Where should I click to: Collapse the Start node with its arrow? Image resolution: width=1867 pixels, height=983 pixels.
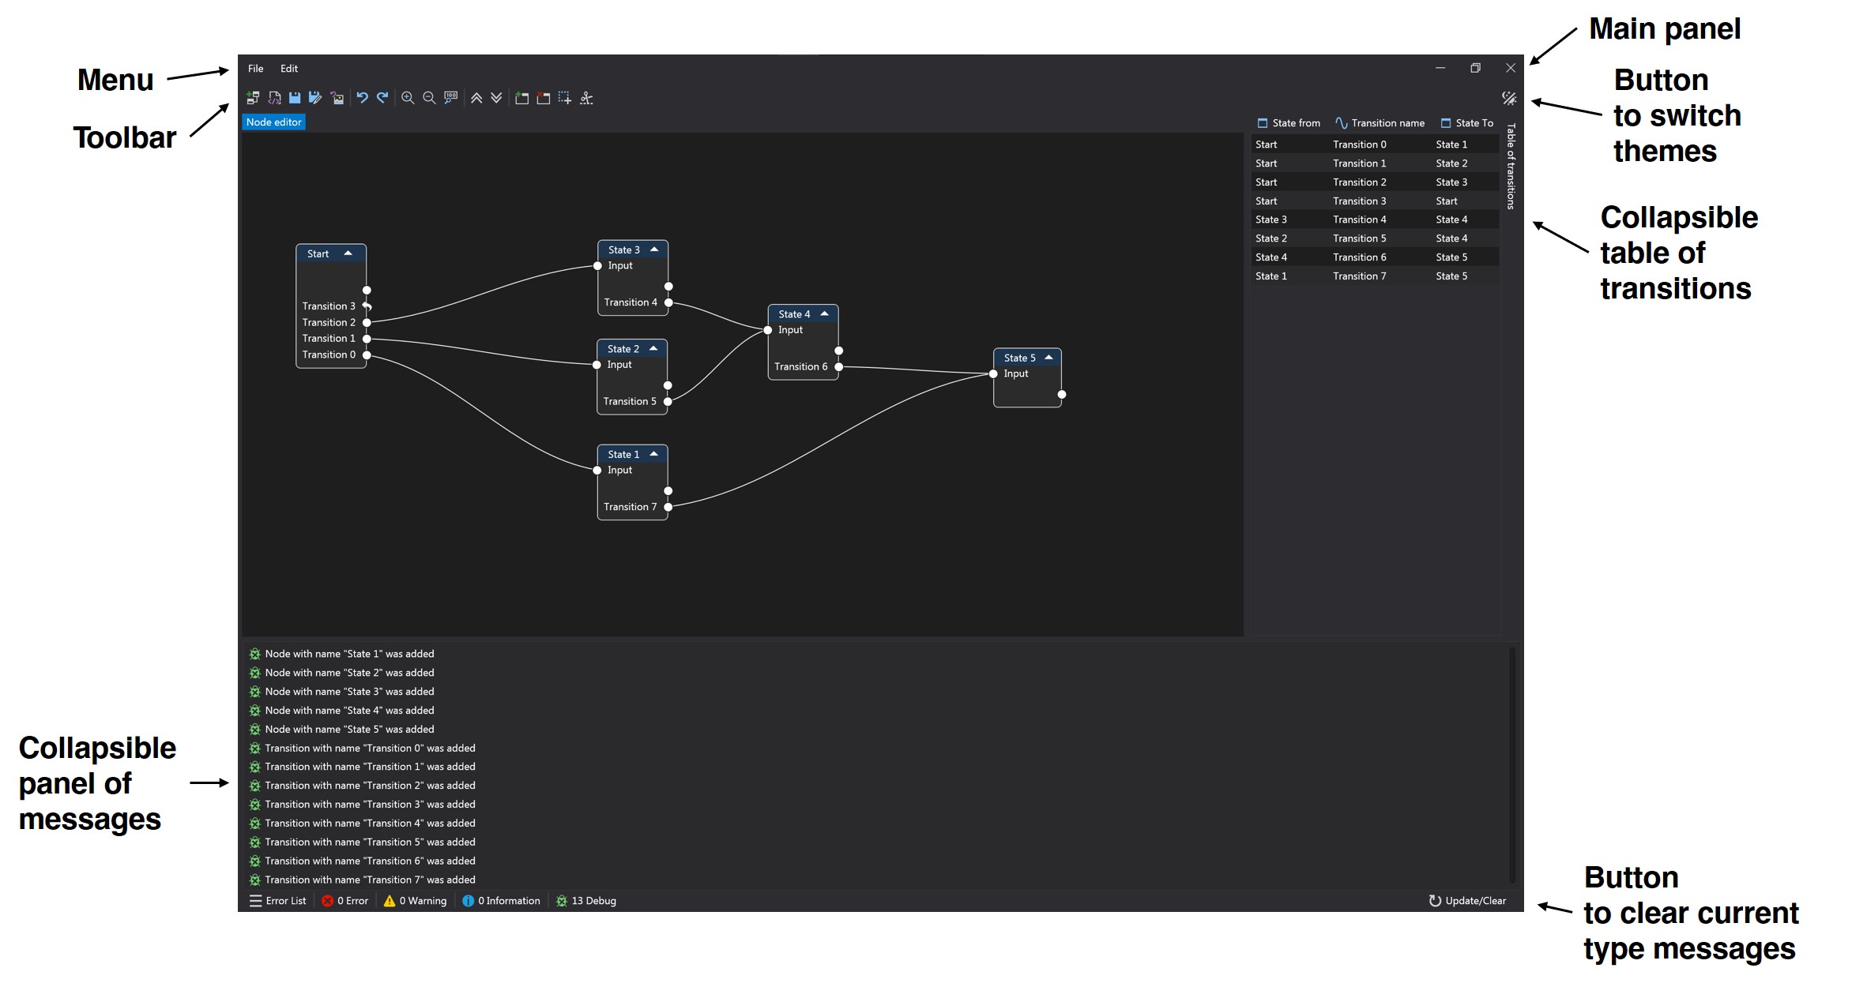coord(348,253)
